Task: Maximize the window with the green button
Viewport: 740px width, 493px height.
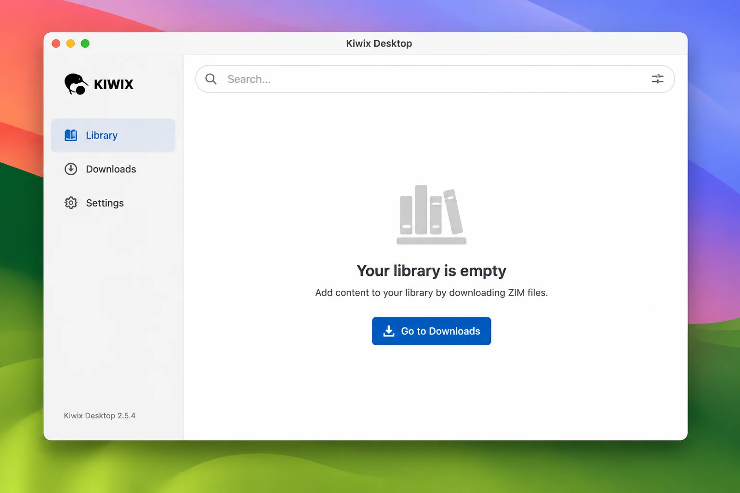Action: 85,43
